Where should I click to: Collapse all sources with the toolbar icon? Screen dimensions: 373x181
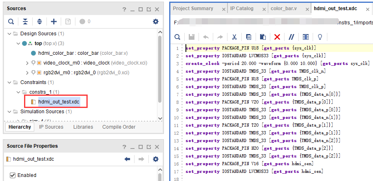(x=25, y=22)
